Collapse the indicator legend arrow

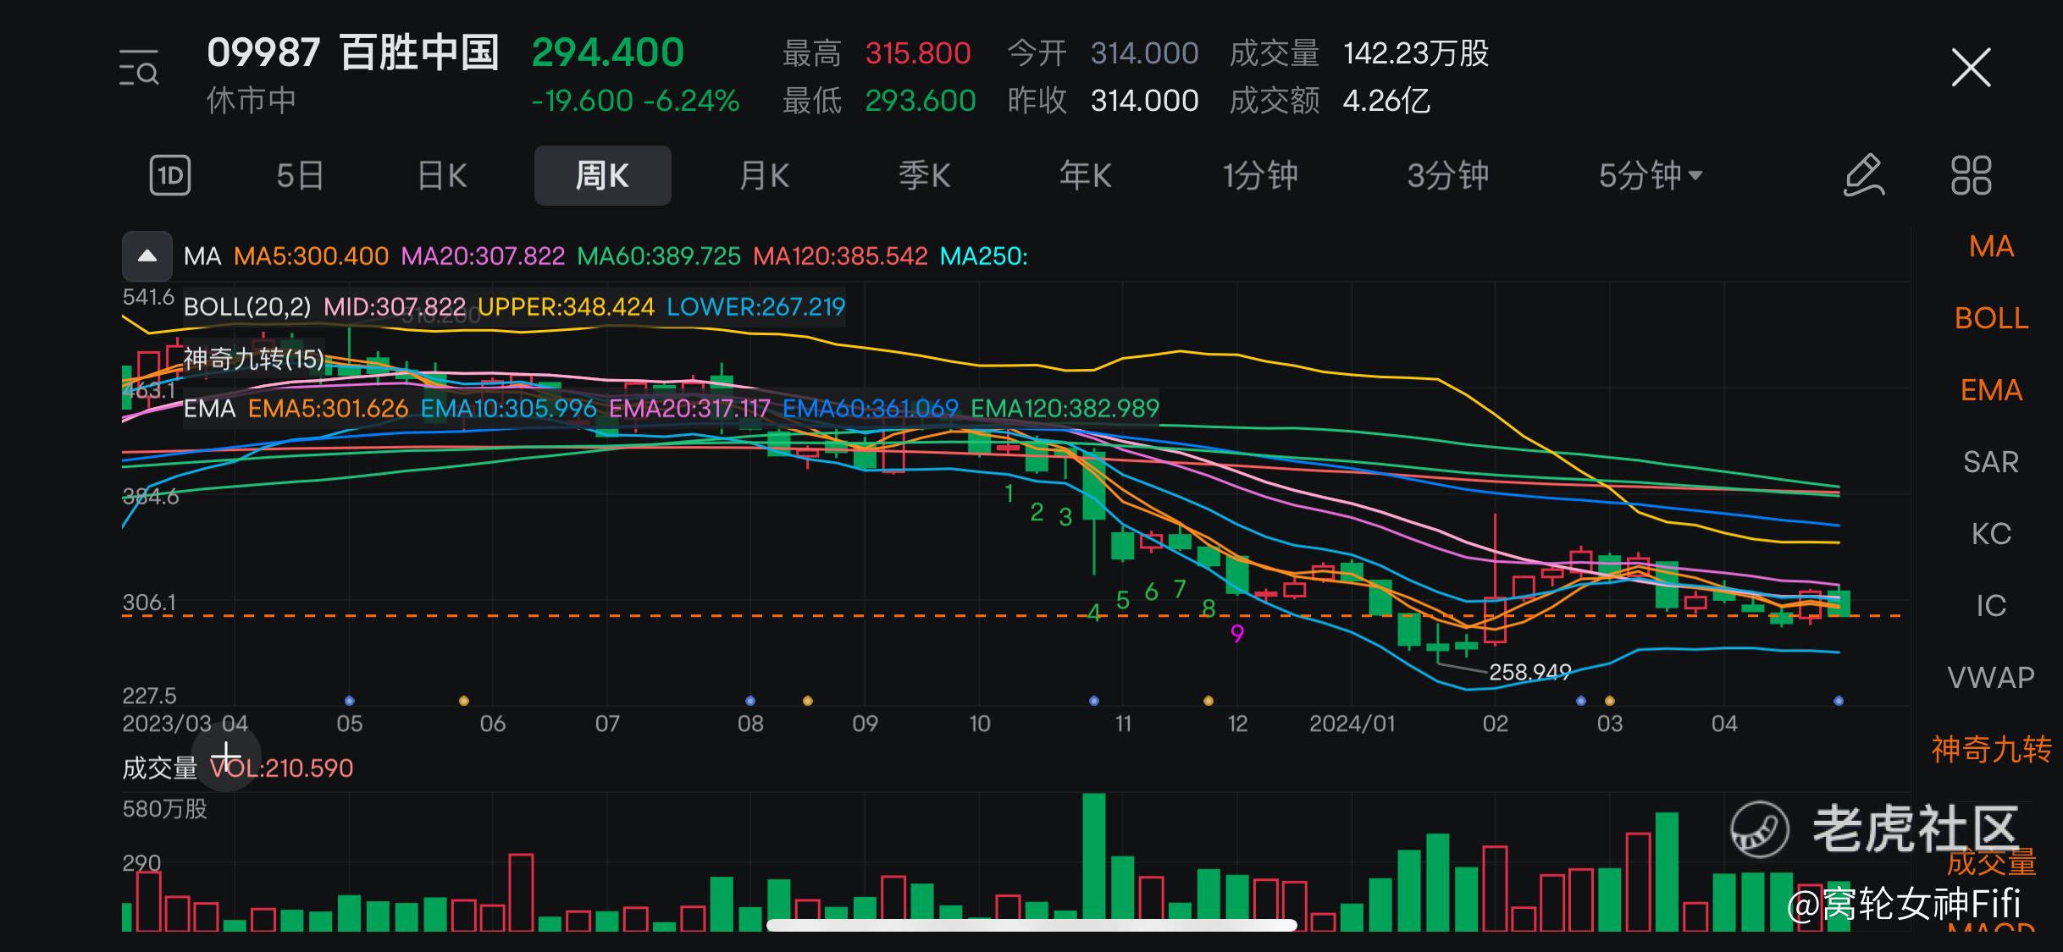click(x=147, y=256)
